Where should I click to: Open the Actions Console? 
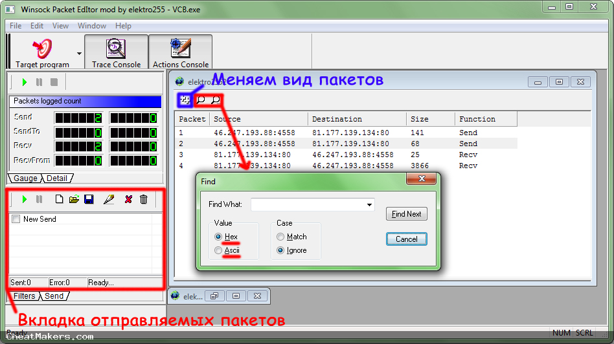point(181,52)
